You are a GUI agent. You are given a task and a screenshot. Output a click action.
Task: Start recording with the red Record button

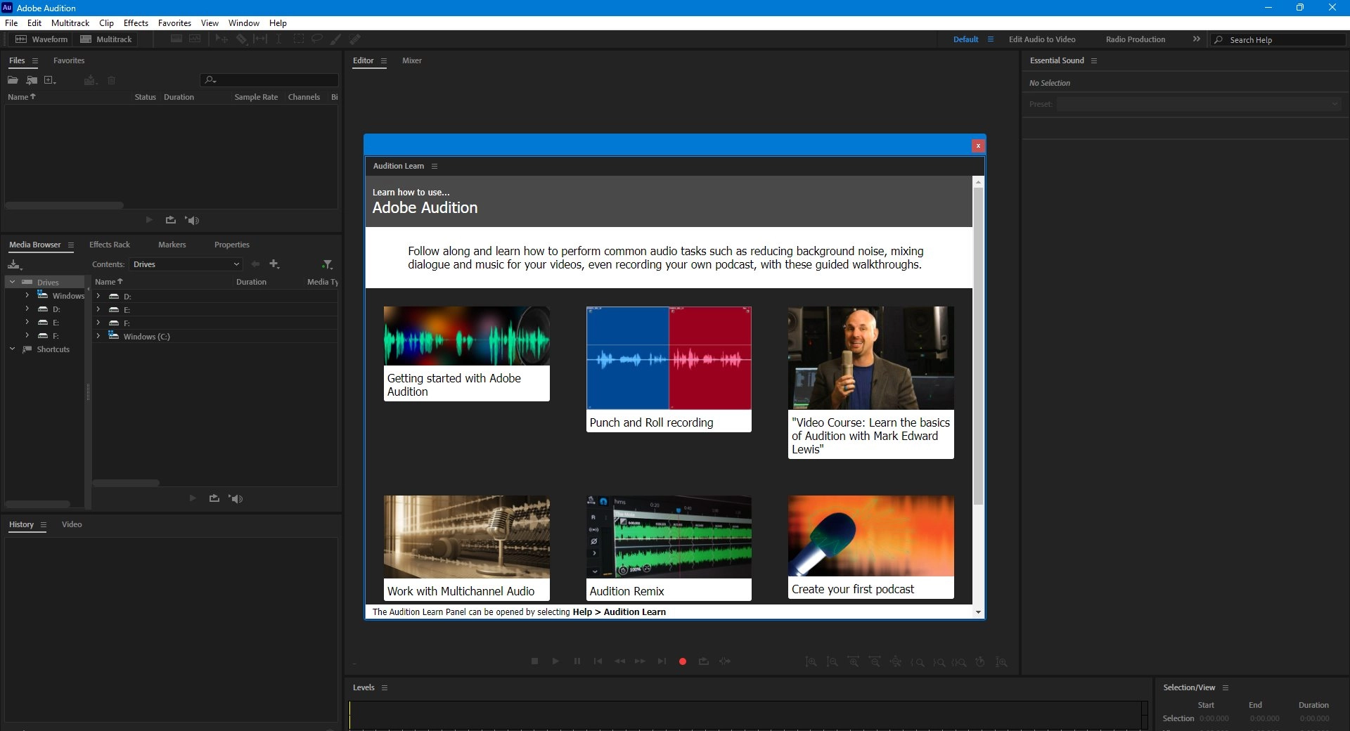681,661
